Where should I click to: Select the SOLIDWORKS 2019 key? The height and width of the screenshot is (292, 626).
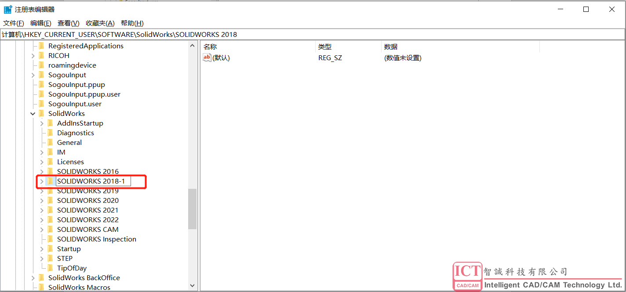(88, 191)
